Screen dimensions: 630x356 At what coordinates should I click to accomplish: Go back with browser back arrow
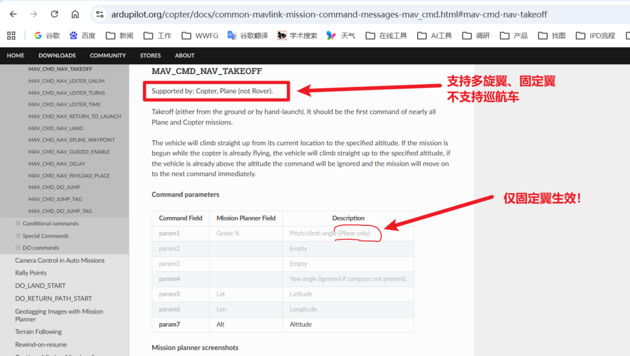(x=13, y=14)
